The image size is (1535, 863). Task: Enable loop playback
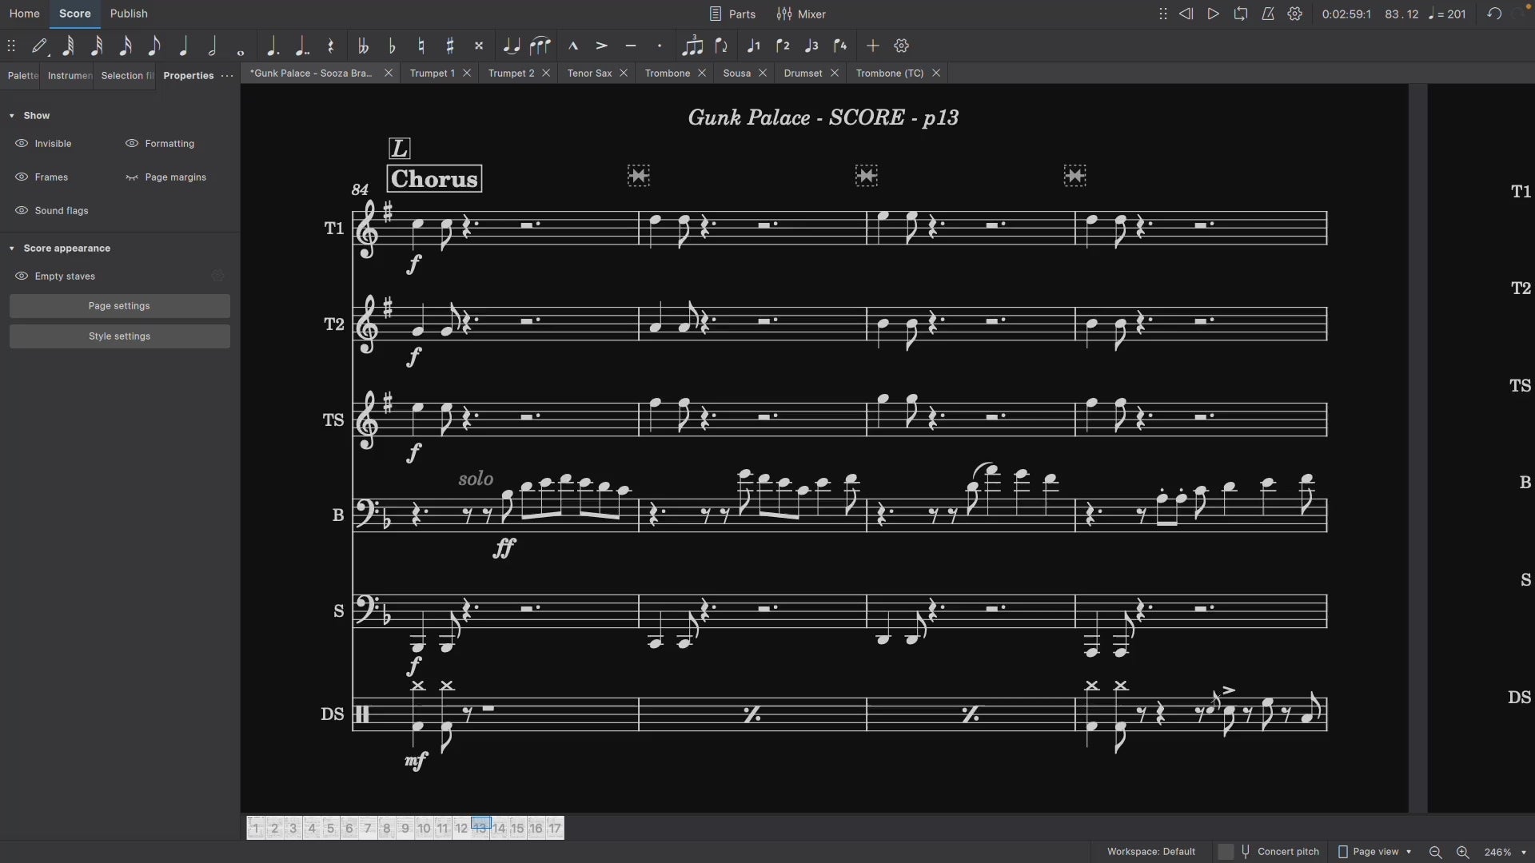[1240, 14]
